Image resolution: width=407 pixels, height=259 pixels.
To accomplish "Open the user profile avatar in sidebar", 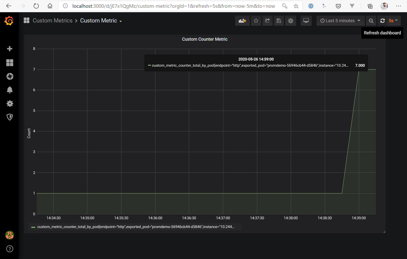I will (x=9, y=235).
